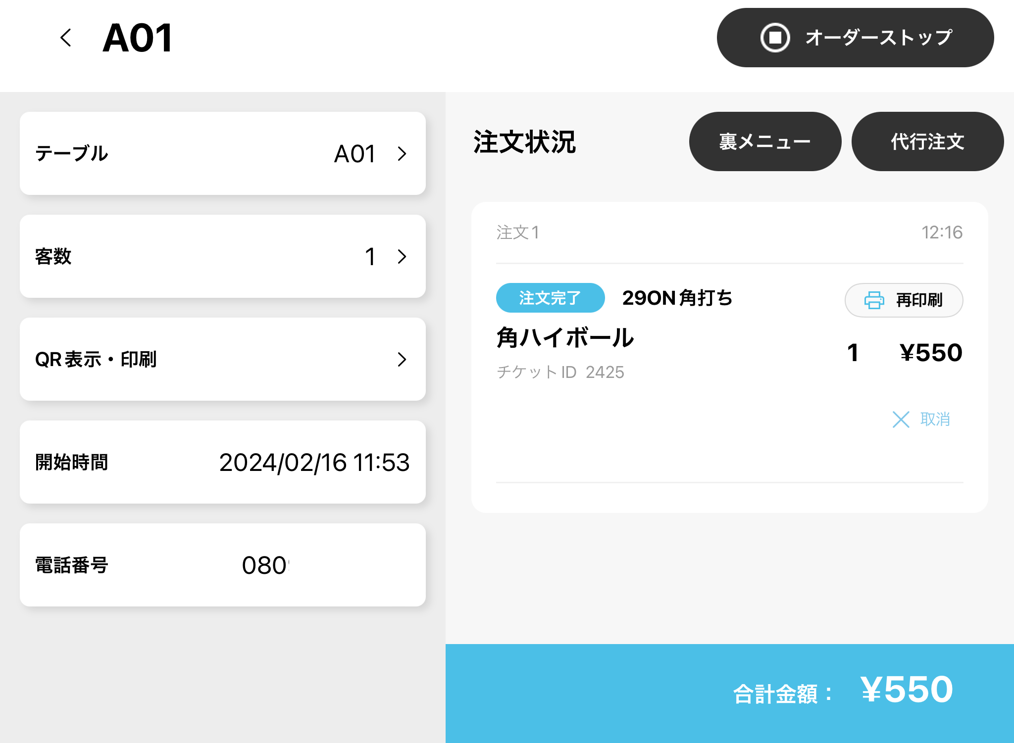Click the A01 page title
Screen dimensions: 1014x743
(138, 38)
